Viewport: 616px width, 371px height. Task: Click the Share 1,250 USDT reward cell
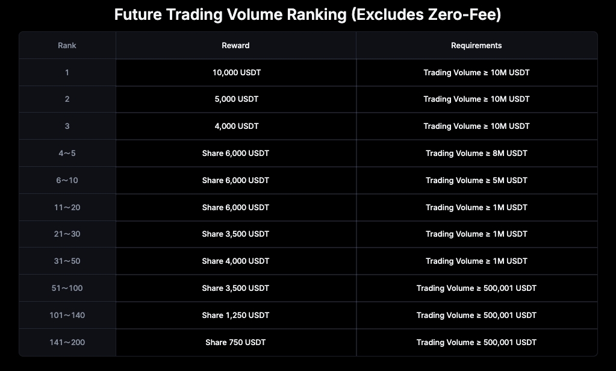235,315
